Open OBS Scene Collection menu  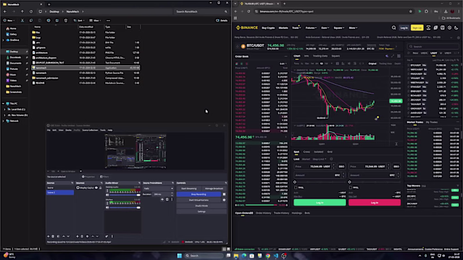coord(90,130)
